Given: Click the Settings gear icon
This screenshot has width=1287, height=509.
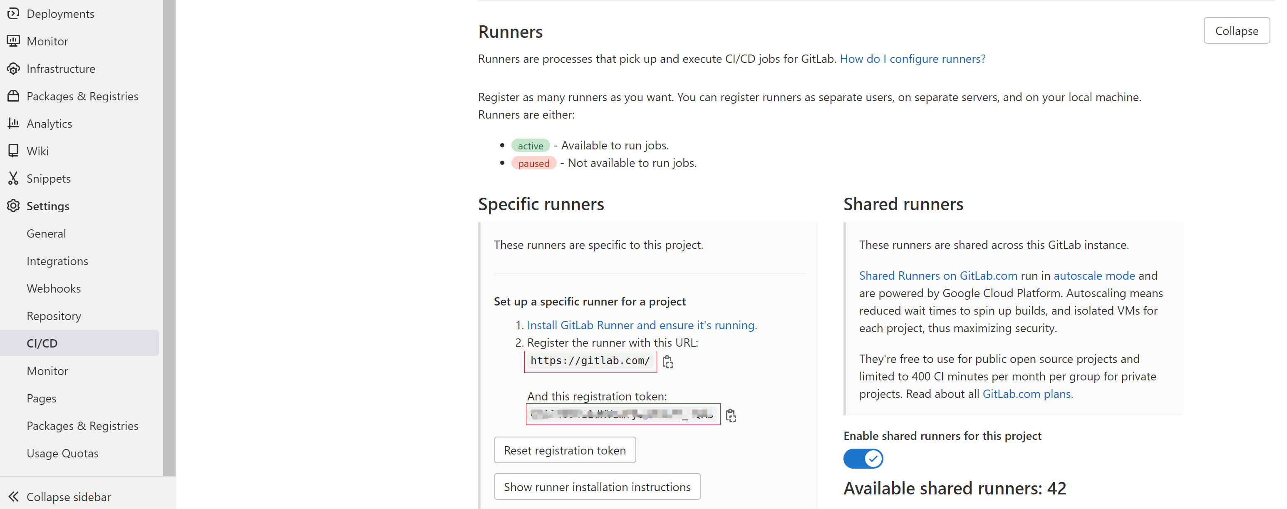Looking at the screenshot, I should [13, 206].
